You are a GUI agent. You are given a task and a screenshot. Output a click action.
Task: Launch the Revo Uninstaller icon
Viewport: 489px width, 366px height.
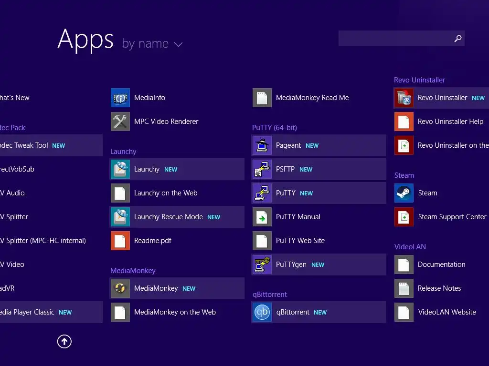point(404,98)
